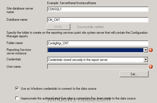Open the Set... credentials button
The image size is (157, 103).
pyautogui.click(x=134, y=74)
